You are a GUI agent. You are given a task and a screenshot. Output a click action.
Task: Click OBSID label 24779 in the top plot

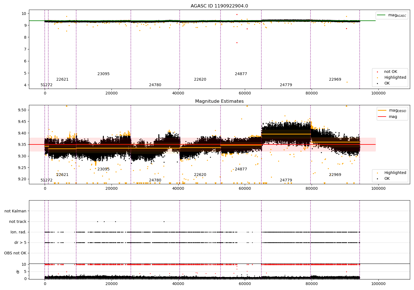point(286,85)
